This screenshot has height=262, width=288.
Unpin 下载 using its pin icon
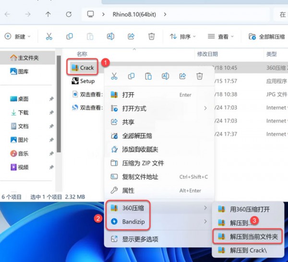click(x=51, y=112)
